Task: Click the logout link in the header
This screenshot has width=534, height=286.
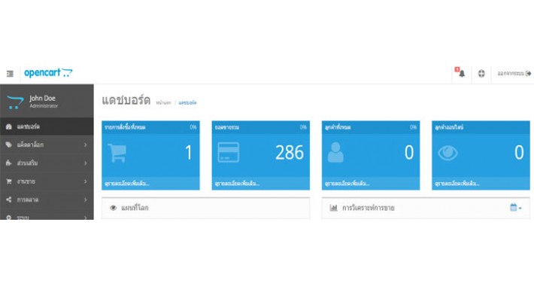Action: pos(514,73)
